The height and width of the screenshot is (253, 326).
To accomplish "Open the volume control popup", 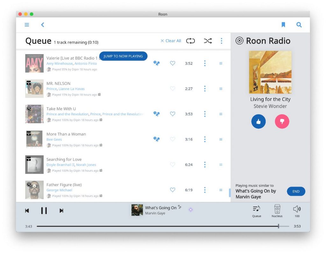I will click(297, 211).
